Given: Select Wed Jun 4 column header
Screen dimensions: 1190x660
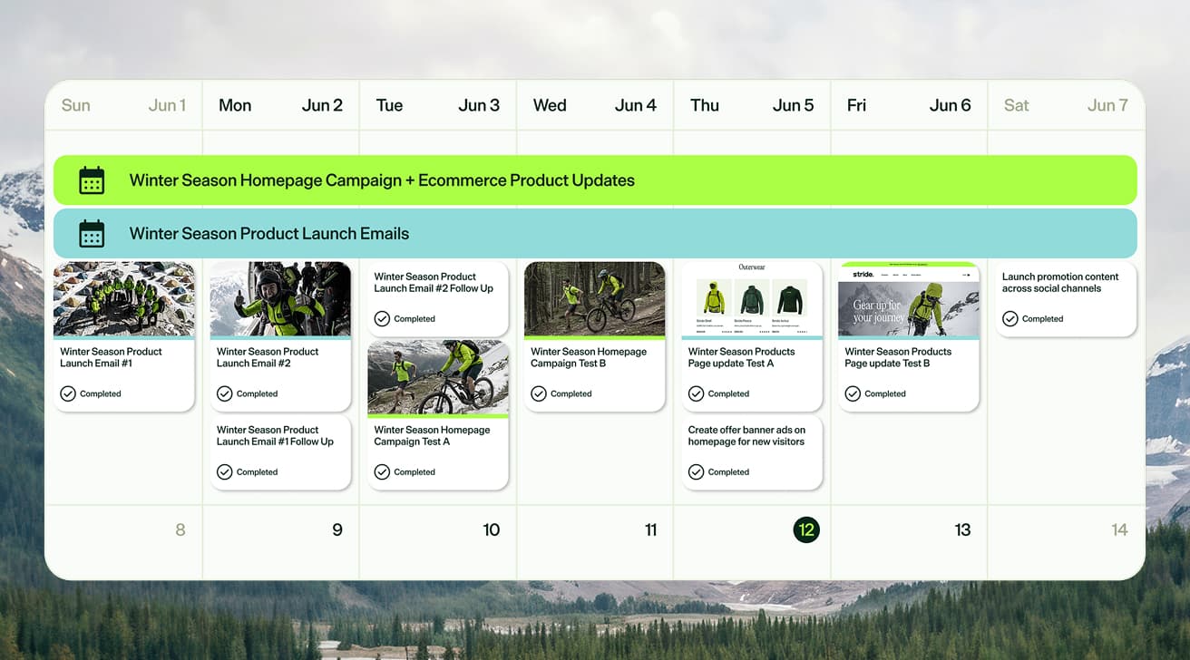Looking at the screenshot, I should coord(595,105).
